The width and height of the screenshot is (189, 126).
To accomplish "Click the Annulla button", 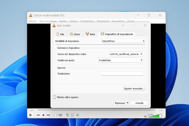I will 139,103.
